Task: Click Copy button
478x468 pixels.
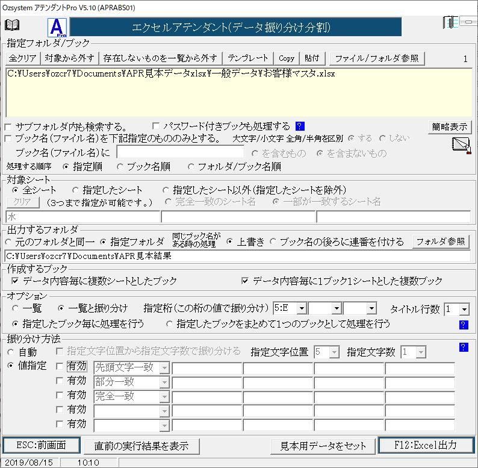Action: [x=286, y=58]
